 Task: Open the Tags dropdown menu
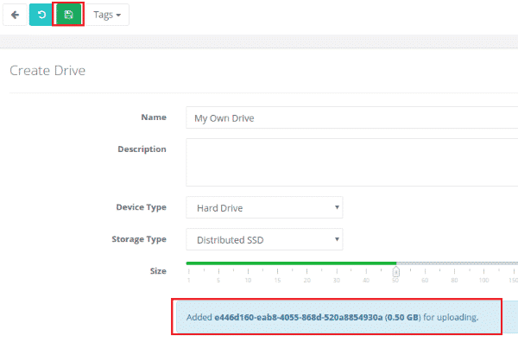(107, 15)
